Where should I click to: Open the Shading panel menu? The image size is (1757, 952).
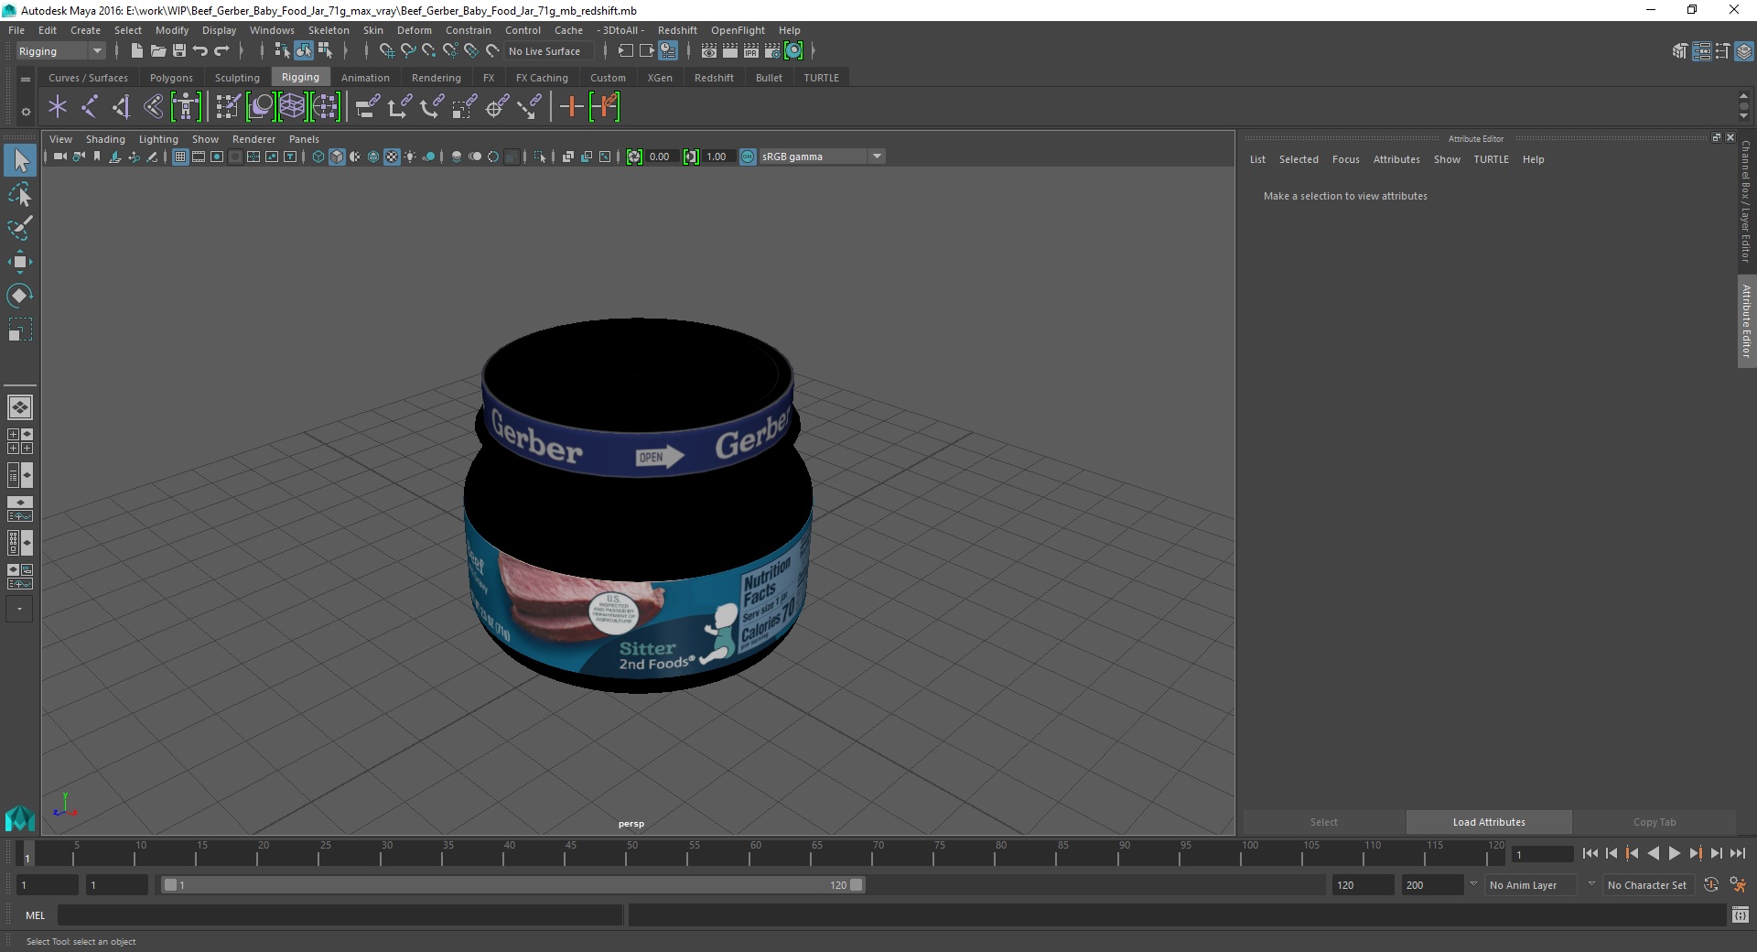105,139
